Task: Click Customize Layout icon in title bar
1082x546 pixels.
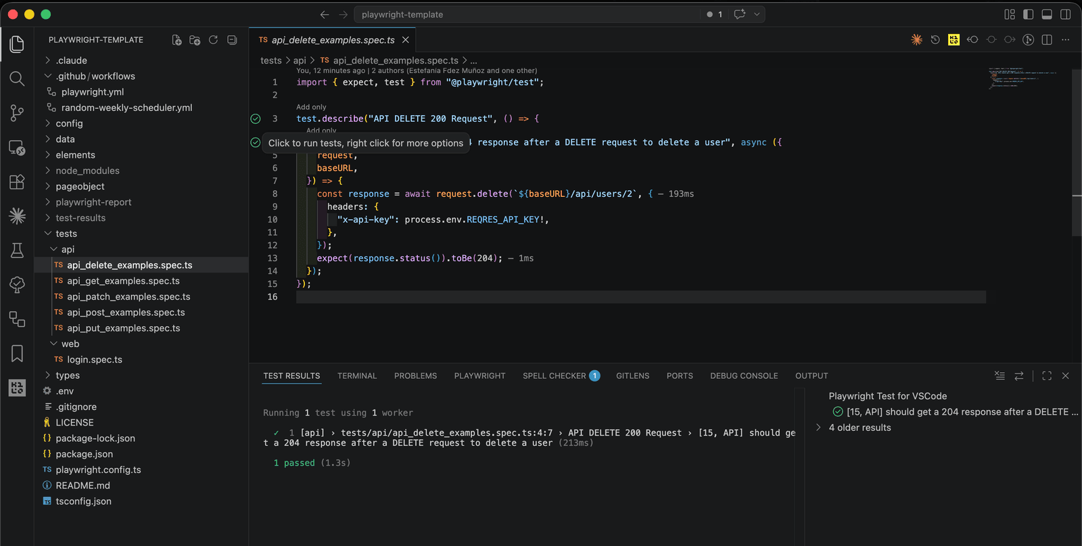Action: point(1010,14)
